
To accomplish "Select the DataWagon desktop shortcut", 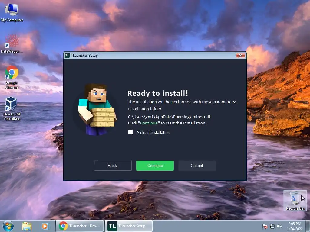I will click(12, 44).
